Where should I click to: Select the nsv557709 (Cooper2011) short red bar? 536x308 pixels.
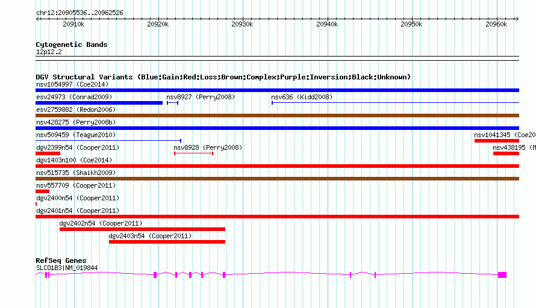tap(42, 191)
